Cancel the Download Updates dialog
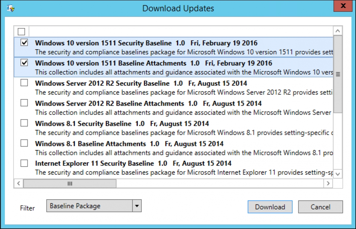The width and height of the screenshot is (356, 229). [x=320, y=207]
